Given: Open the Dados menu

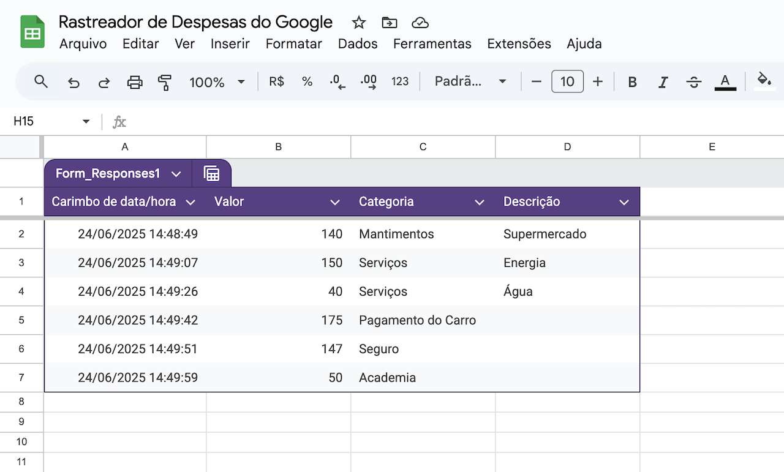Looking at the screenshot, I should click(358, 44).
